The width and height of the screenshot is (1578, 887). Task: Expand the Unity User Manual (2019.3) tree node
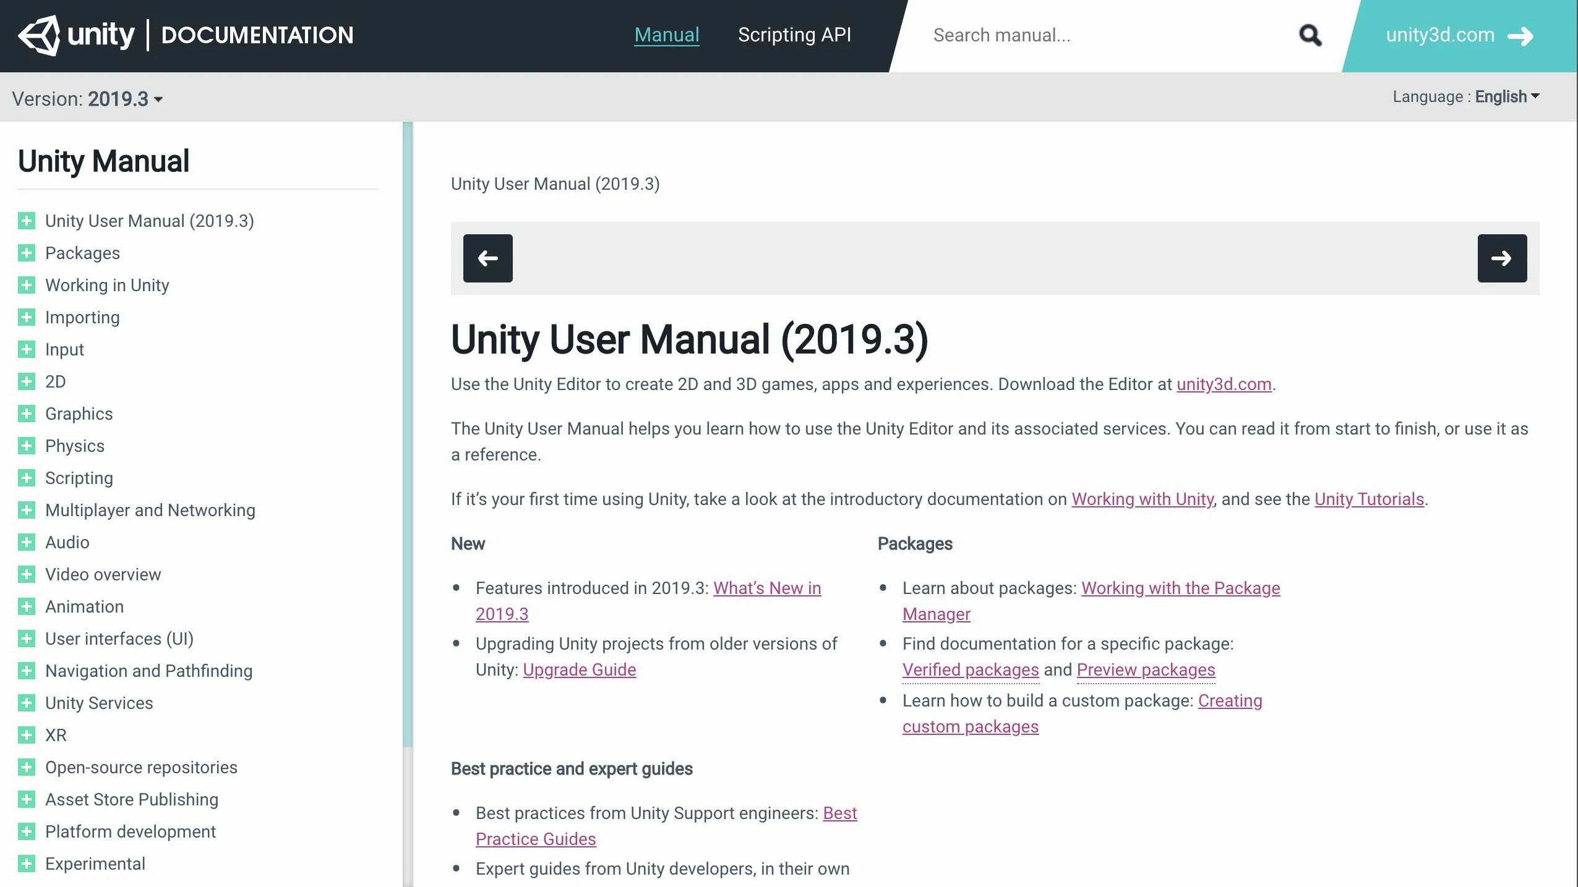click(27, 221)
